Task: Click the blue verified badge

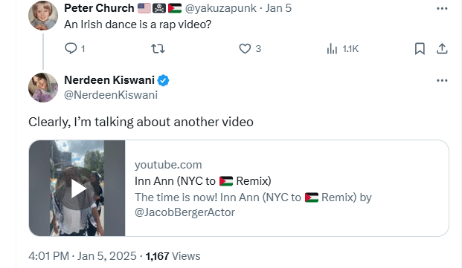Action: click(163, 80)
